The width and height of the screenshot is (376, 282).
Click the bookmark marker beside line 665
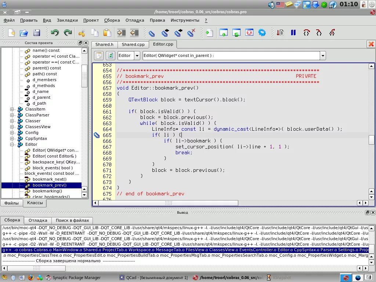pos(96,135)
